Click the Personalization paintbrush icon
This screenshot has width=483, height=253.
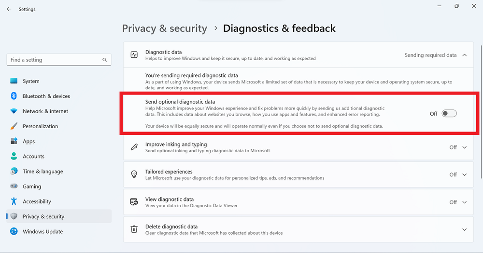(14, 126)
